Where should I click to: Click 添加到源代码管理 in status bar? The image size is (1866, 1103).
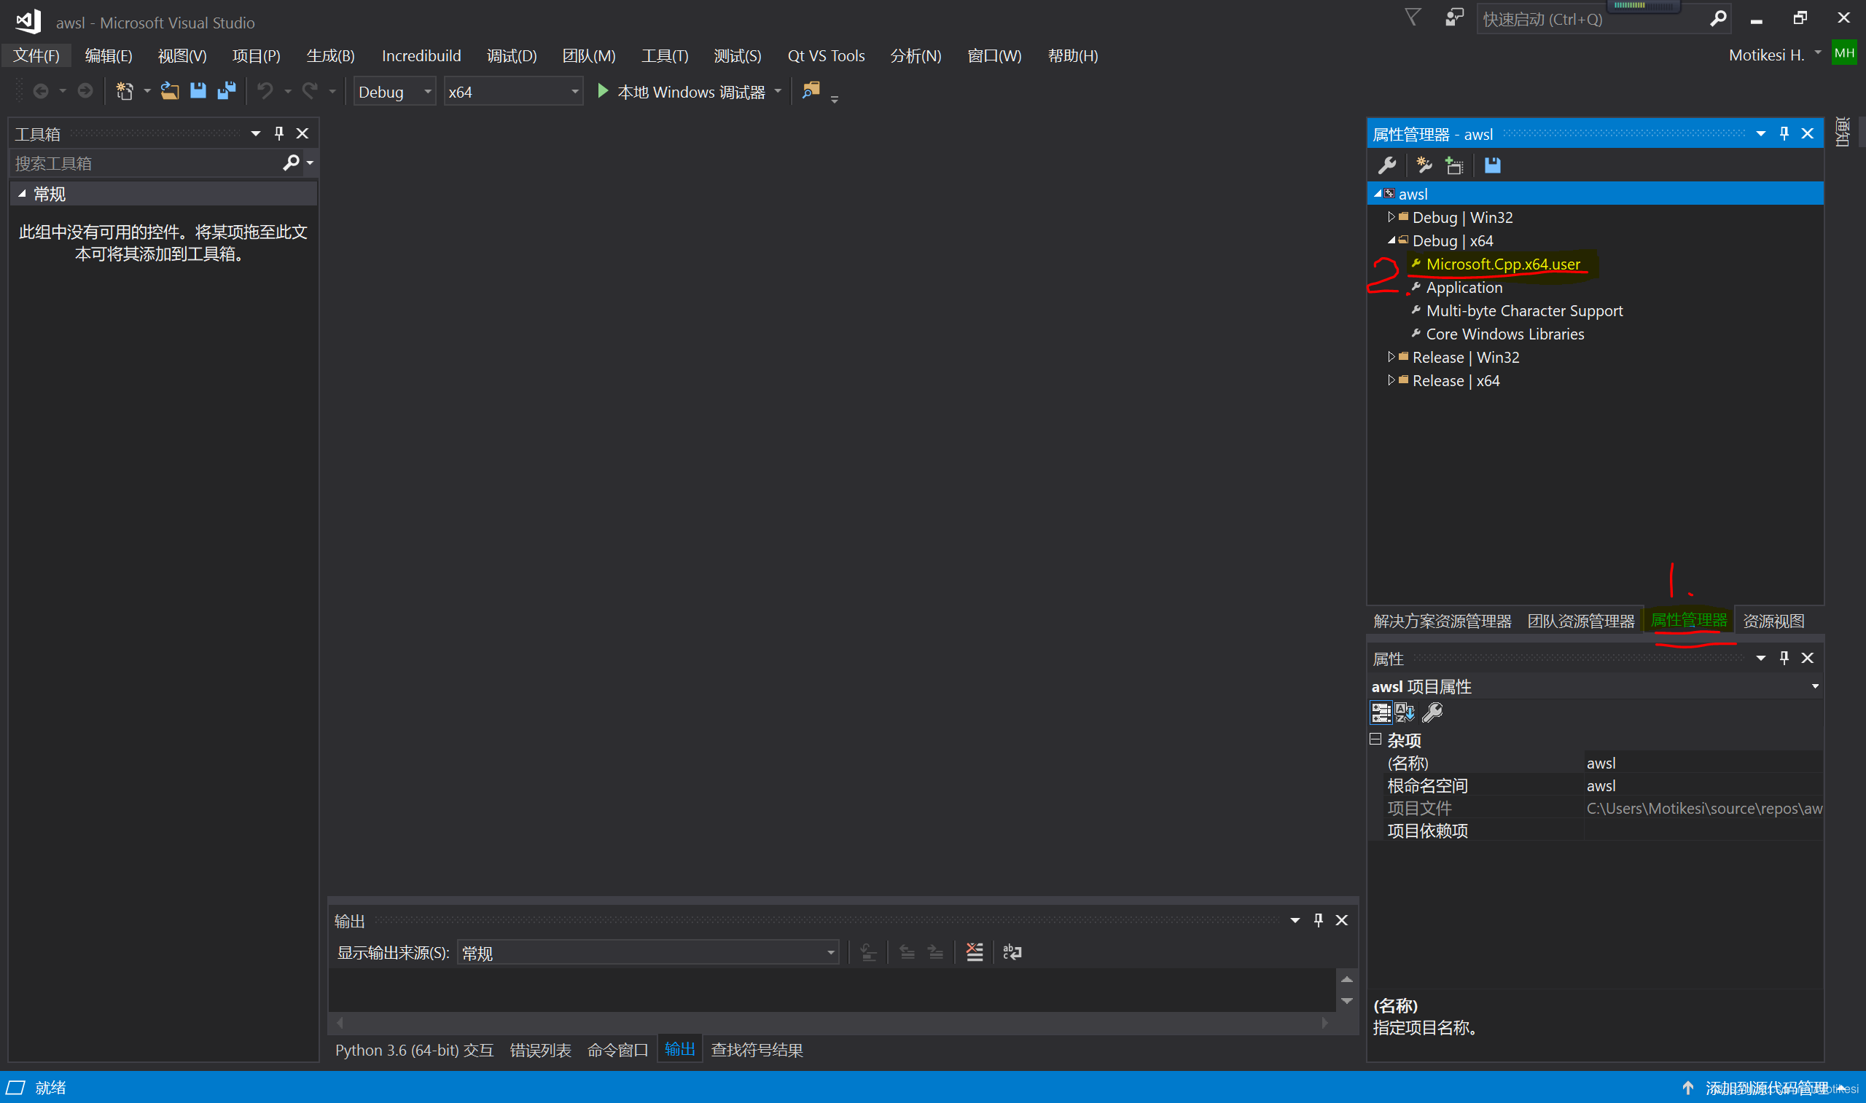(1765, 1088)
